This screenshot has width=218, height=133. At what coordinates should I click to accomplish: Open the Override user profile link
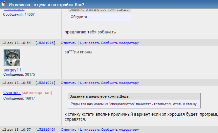tap(12, 93)
